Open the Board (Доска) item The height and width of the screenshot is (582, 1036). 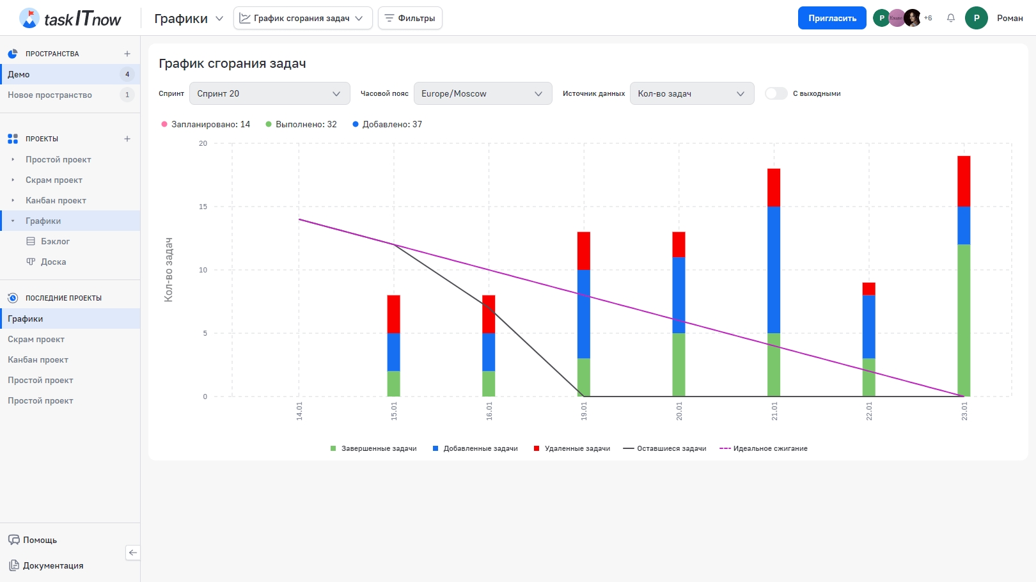(53, 262)
